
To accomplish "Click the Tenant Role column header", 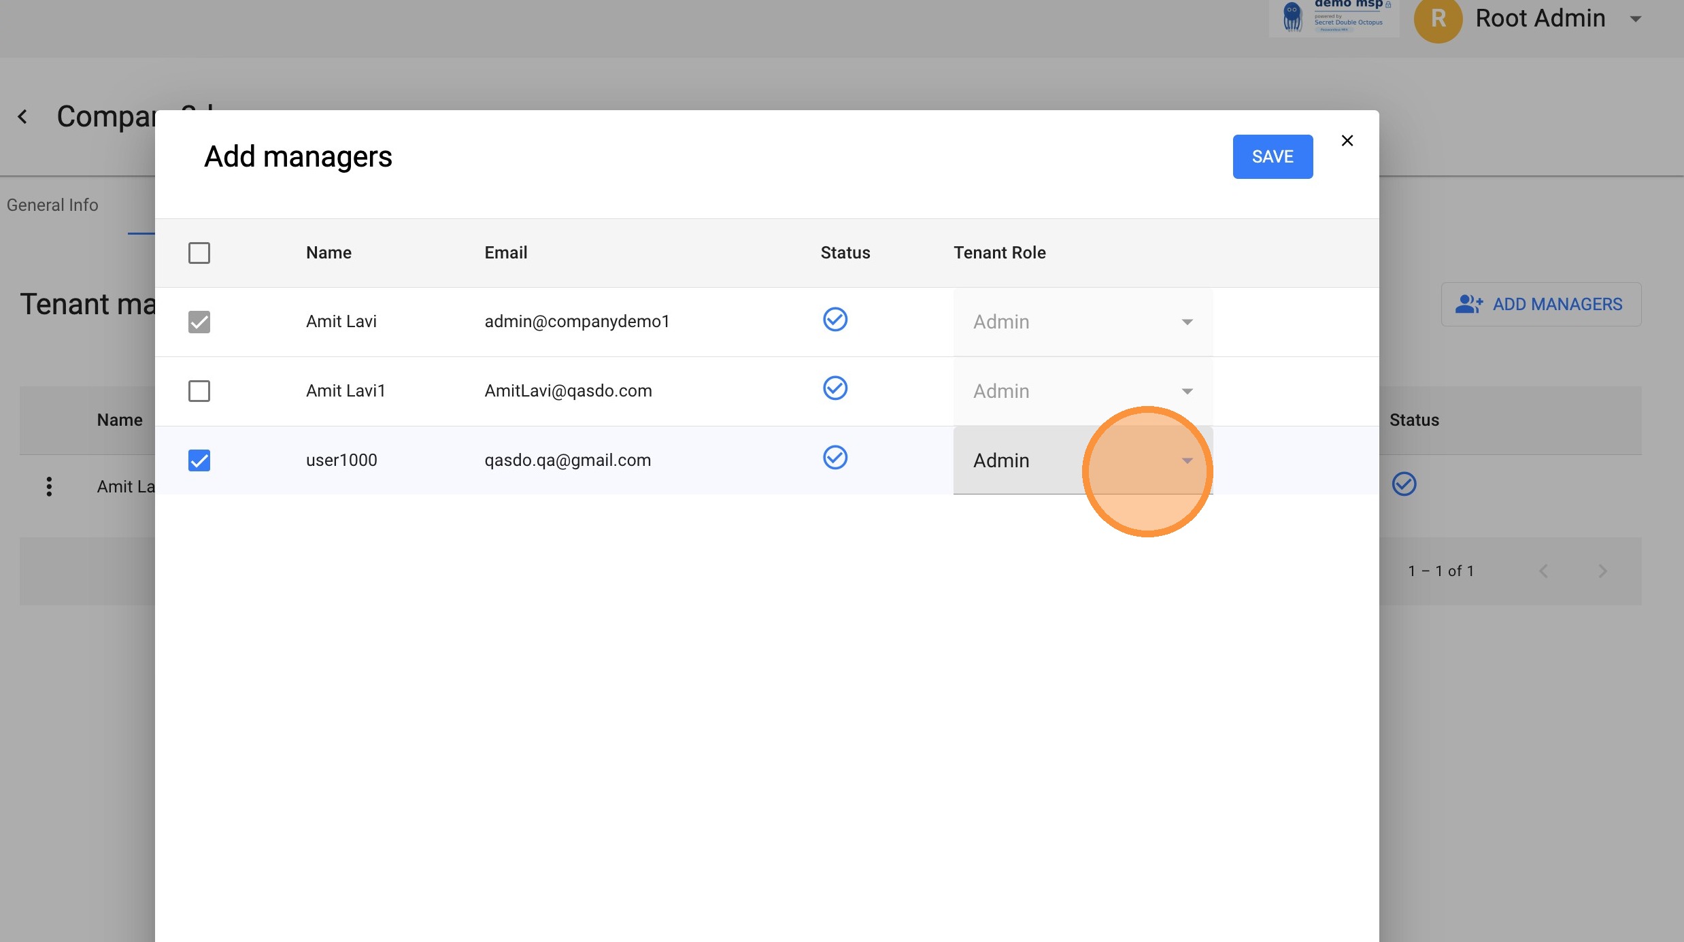I will click(x=999, y=253).
